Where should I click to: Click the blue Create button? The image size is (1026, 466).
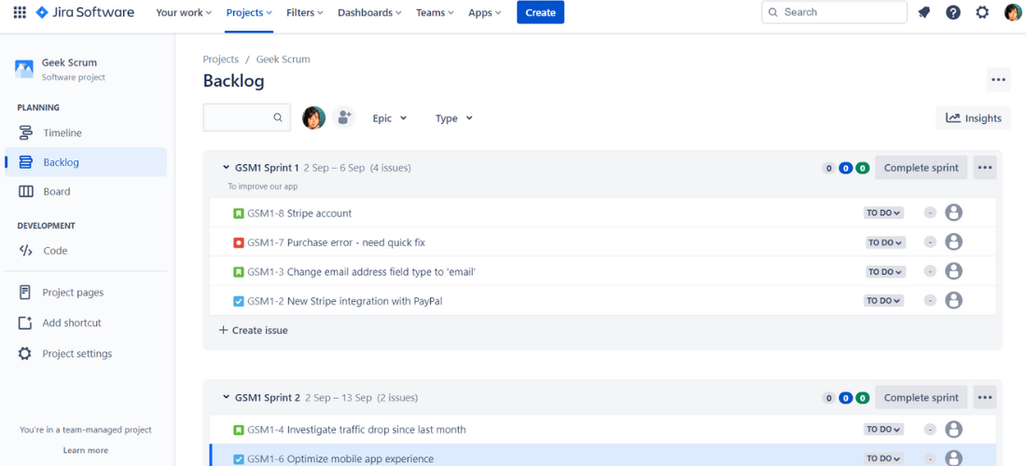[540, 12]
